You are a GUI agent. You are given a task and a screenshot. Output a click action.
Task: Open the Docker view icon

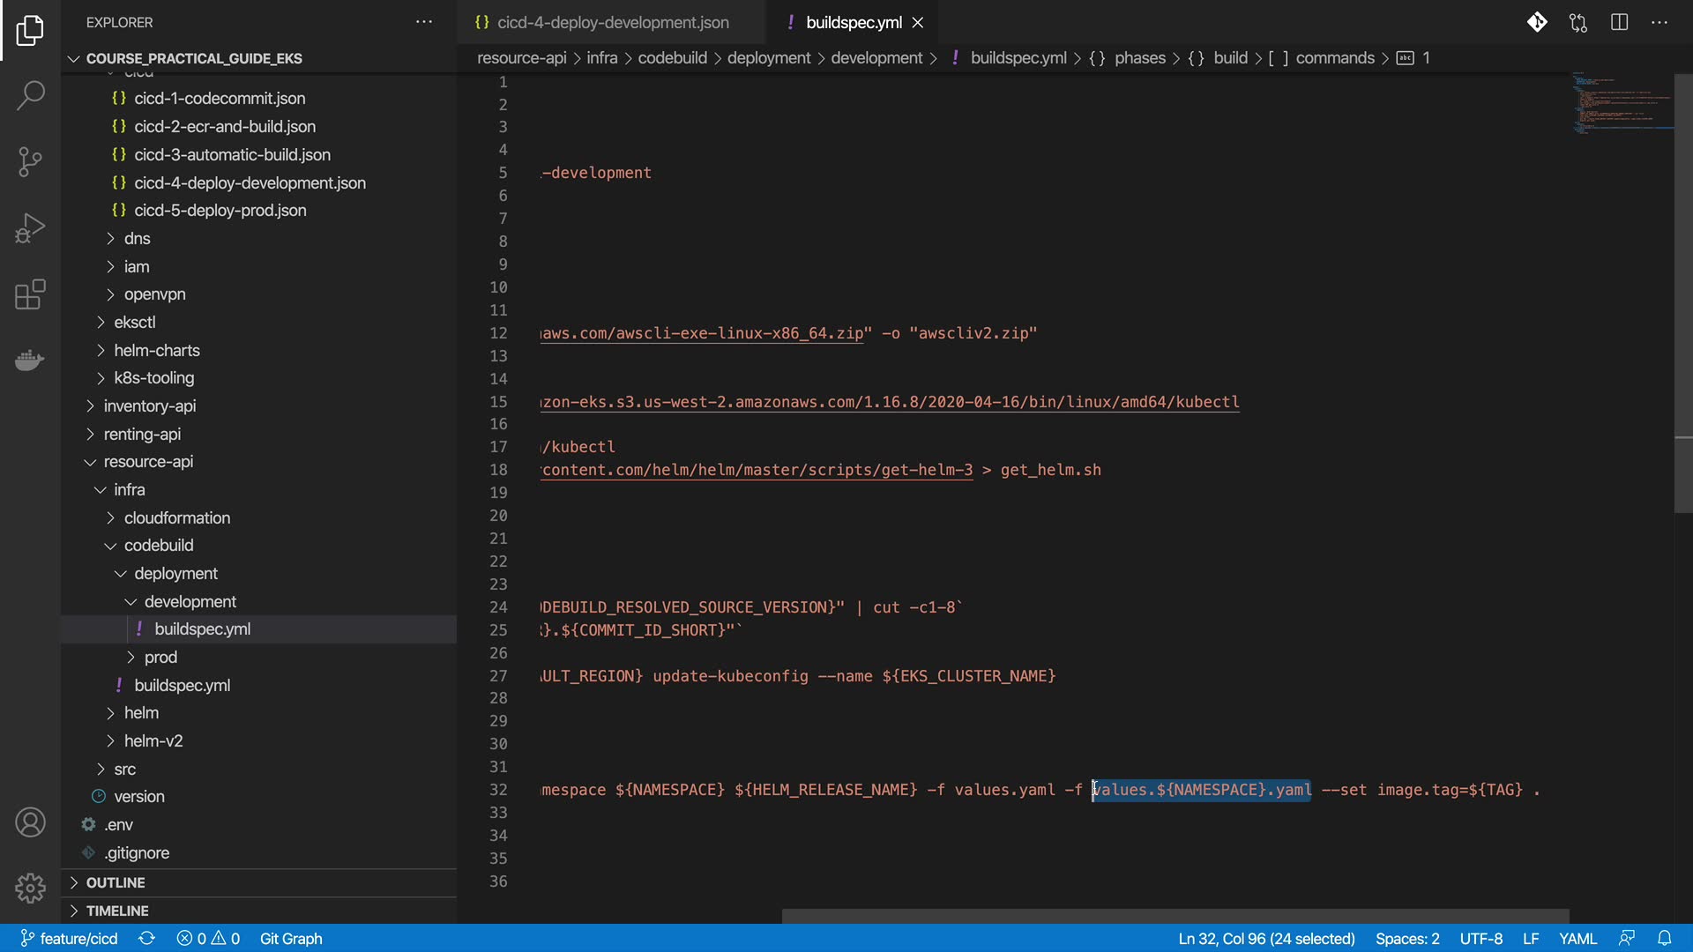30,361
